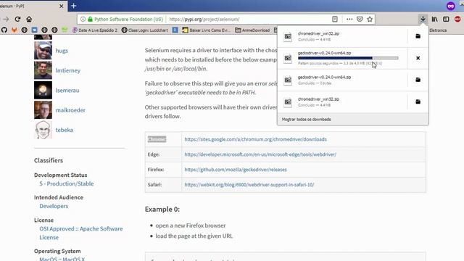464x261 pixels.
Task: Click the maikroeder avatar thumbnail
Action: tap(43, 110)
